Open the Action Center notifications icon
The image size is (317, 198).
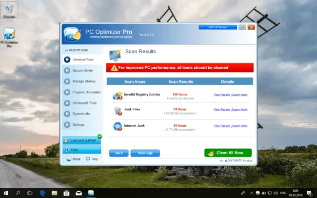[309, 193]
